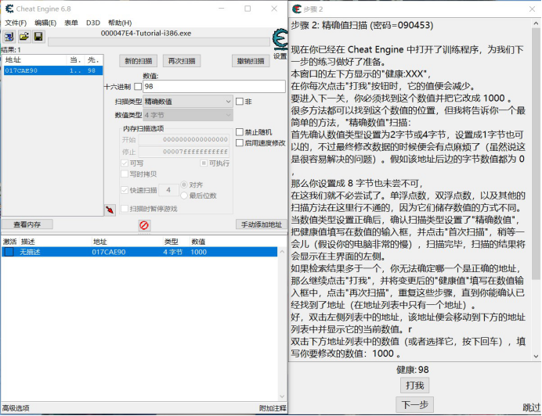Toggle the 十六进制 checkbox
Screen dimensions: 542x416
pos(138,86)
